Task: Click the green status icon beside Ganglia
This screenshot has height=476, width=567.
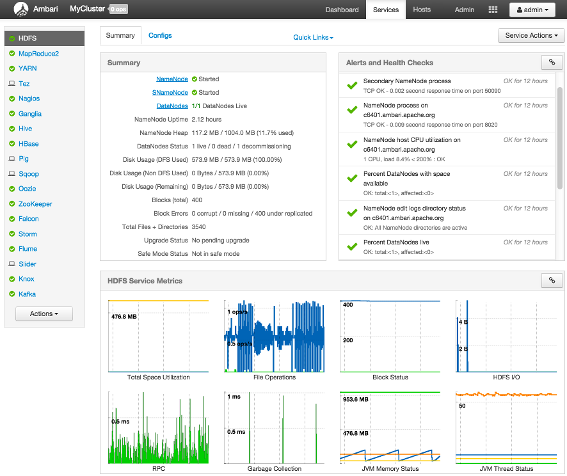Action: pos(12,113)
